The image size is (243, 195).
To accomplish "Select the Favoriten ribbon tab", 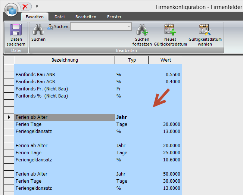I will (34, 17).
